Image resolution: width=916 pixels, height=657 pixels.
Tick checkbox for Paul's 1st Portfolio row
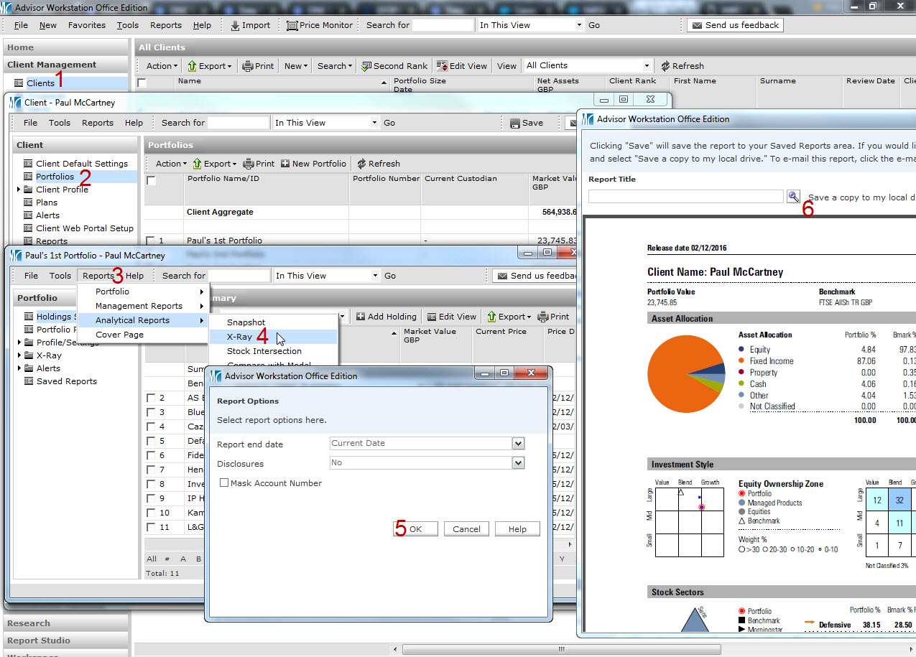pyautogui.click(x=150, y=241)
